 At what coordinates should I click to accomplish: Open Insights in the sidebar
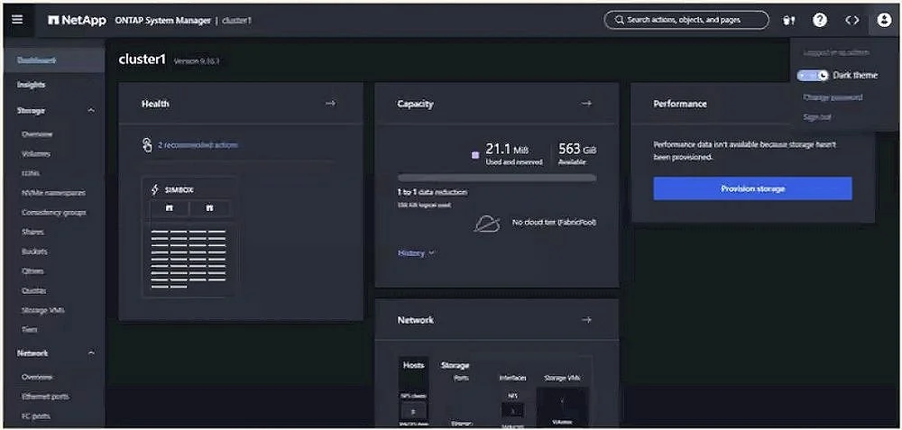pos(31,85)
